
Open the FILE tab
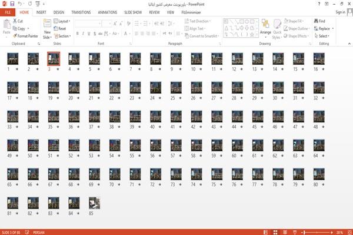click(8, 12)
